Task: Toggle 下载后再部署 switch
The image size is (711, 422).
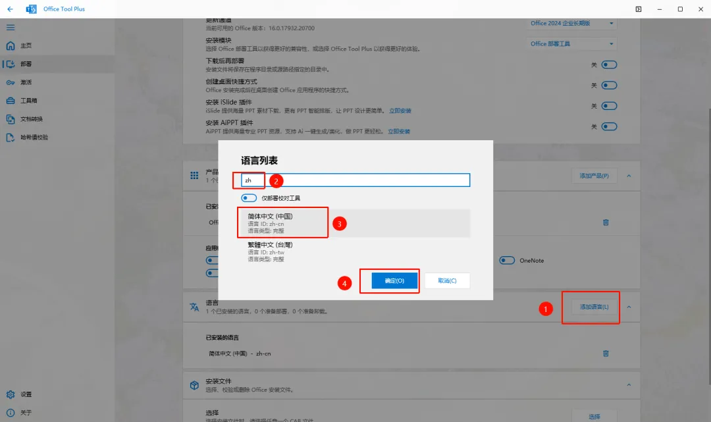Action: [609, 65]
